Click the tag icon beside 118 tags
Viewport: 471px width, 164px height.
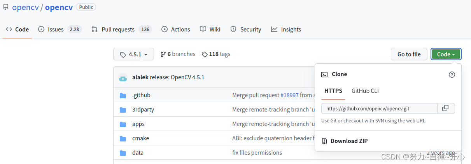[205, 54]
